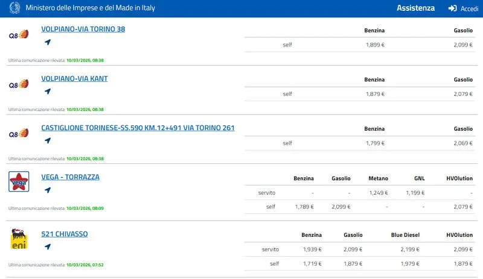Viewport: 483px width, 279px height.
Task: Open Castiglione Torinese SS.590 station link
Action: pyautogui.click(x=138, y=128)
